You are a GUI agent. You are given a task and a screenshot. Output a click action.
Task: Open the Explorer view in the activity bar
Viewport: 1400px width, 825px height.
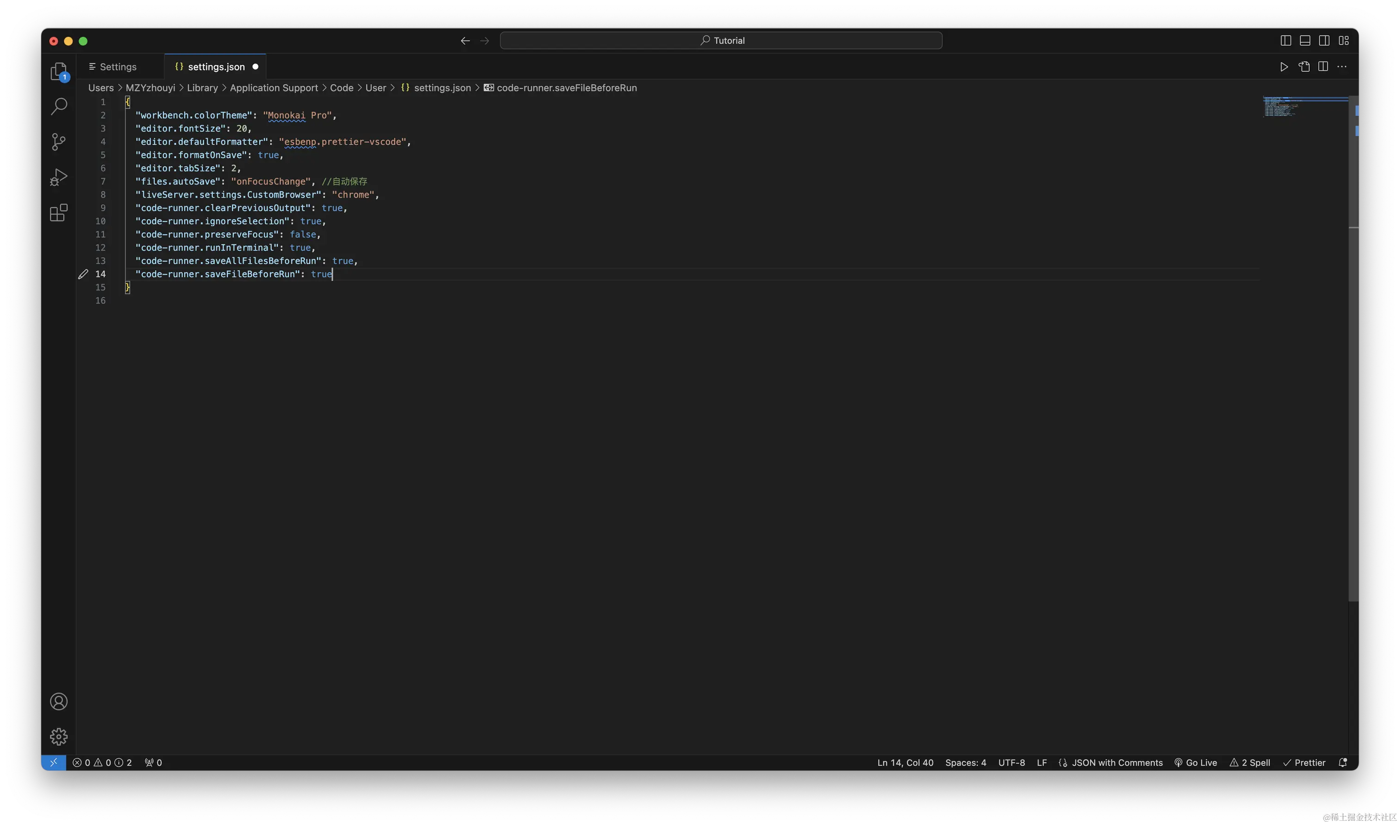click(x=58, y=71)
